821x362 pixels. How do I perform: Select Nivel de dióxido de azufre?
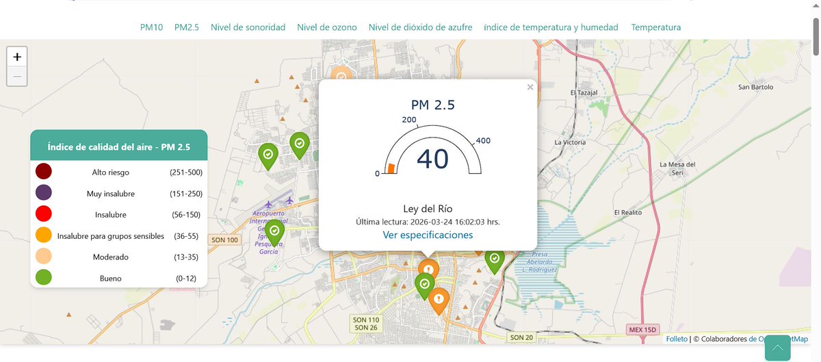coord(420,27)
